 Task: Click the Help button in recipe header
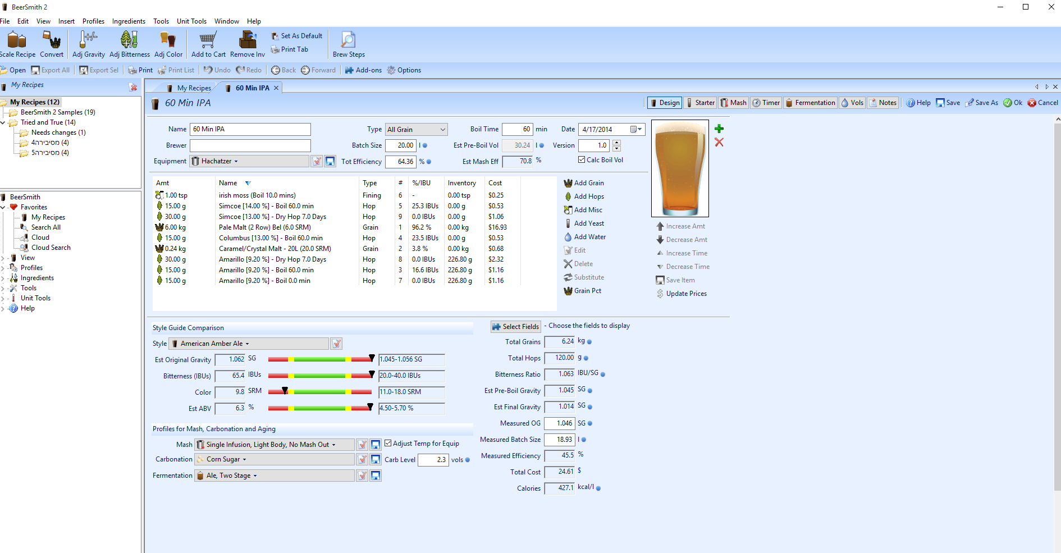pos(918,103)
